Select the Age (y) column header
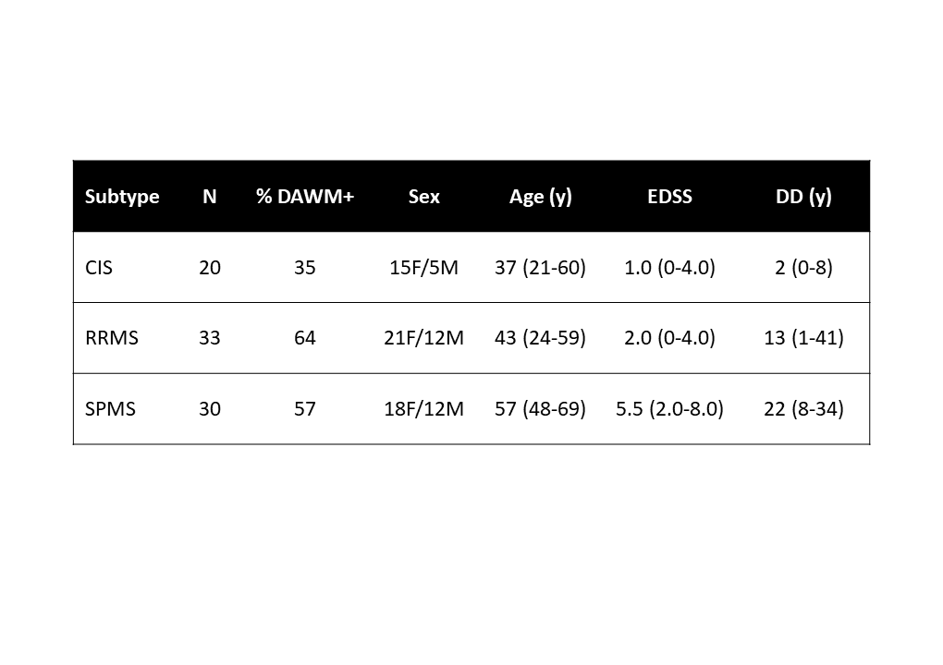The width and height of the screenshot is (943, 665). (541, 197)
